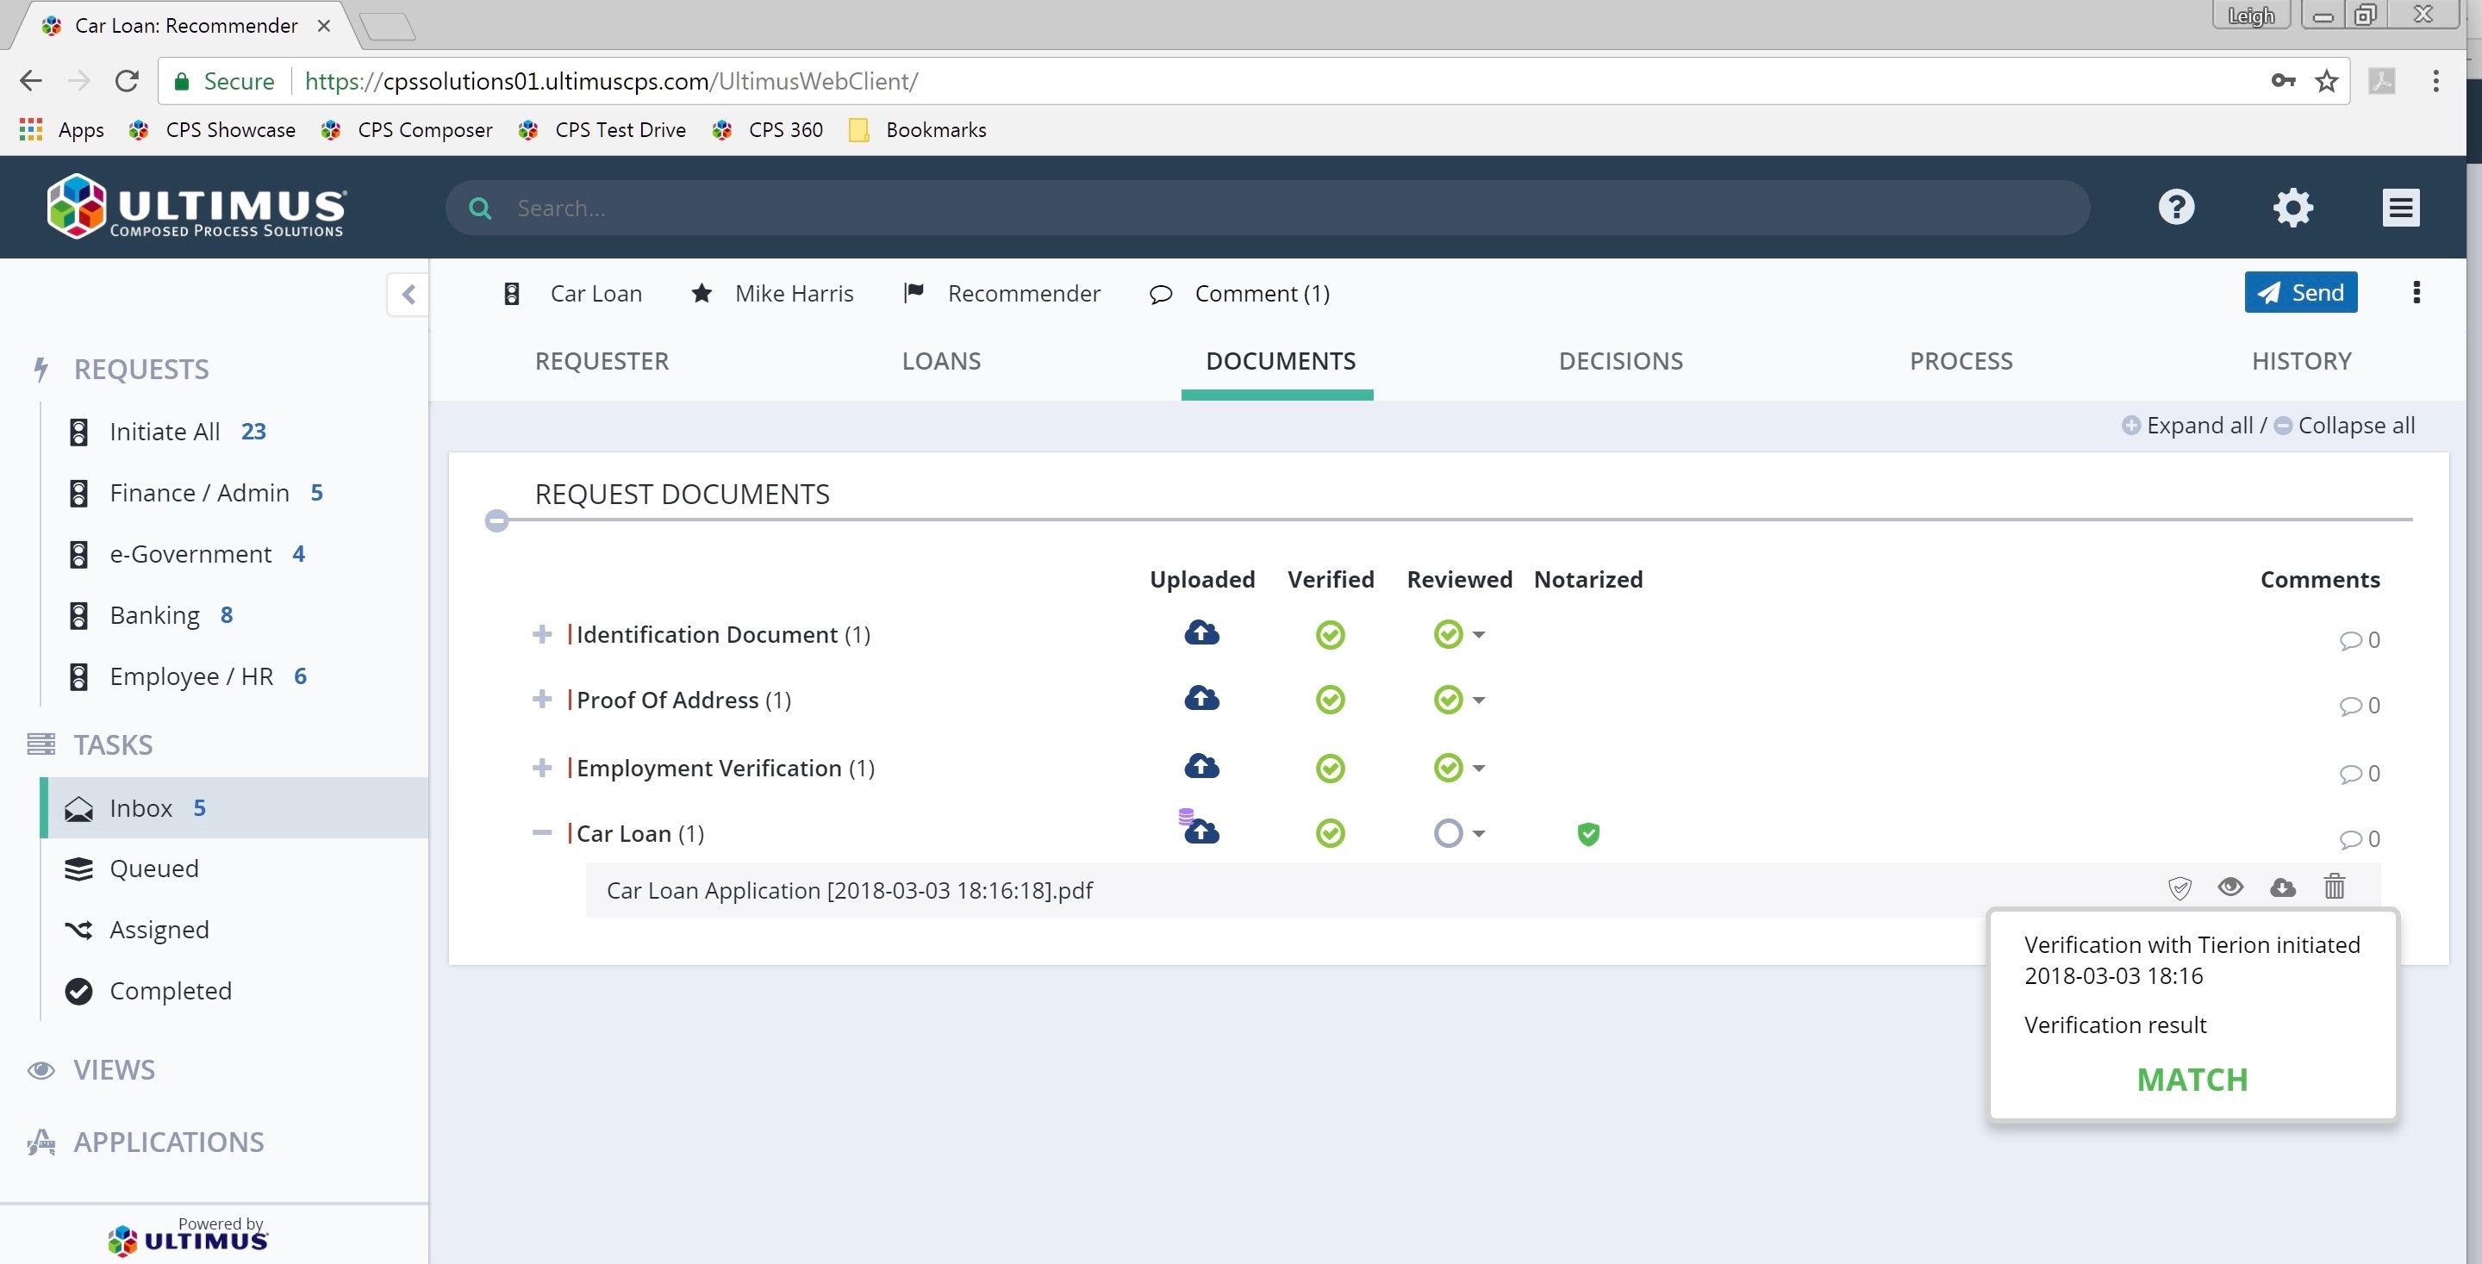Switch to the Loans tab
Viewport: 2482px width, 1264px height.
940,361
